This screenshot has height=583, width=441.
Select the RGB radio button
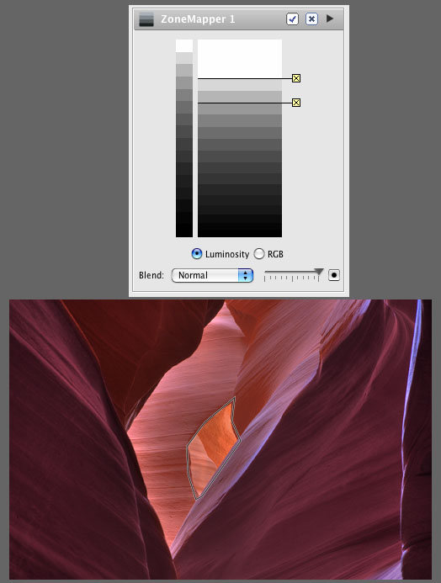coord(259,254)
